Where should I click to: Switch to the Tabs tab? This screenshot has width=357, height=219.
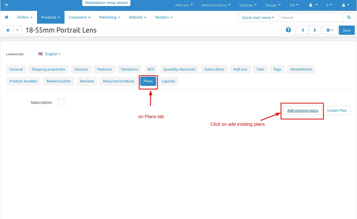pos(260,69)
